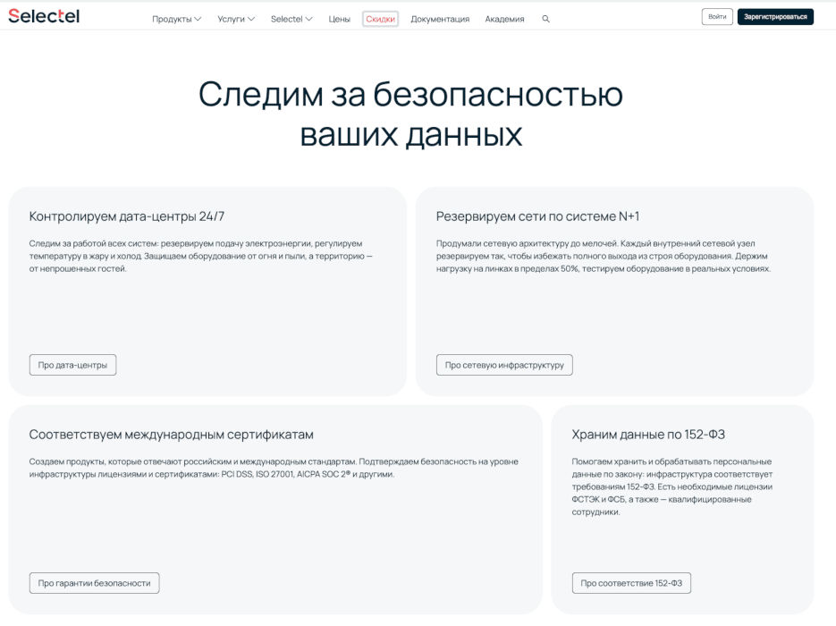This screenshot has height=626, width=836.
Task: Click heading Контролируем дата-центры 24/7
Action: coord(127,216)
